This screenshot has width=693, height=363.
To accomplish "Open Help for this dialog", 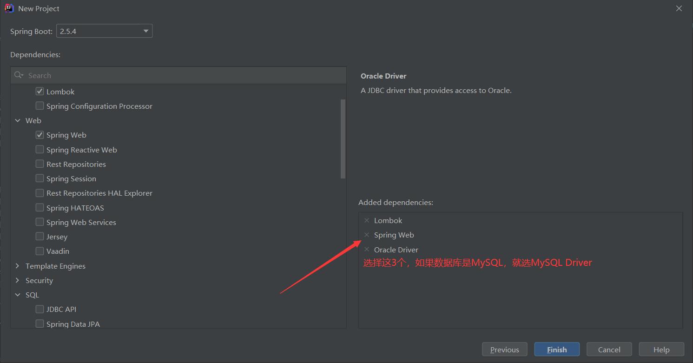I will pyautogui.click(x=661, y=350).
